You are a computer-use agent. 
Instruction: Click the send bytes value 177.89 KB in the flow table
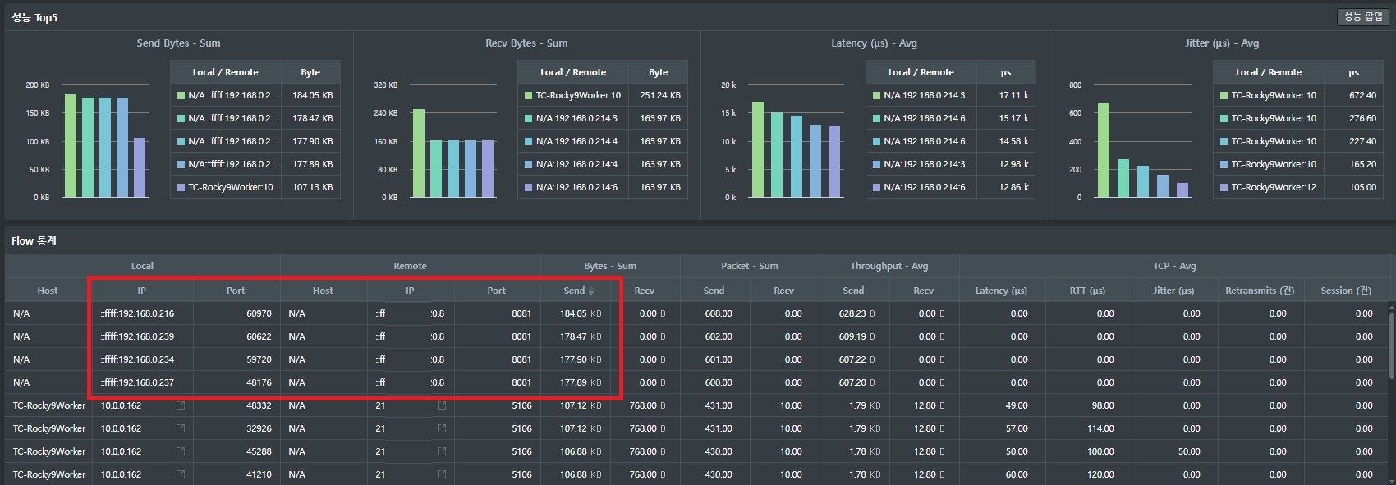coord(581,382)
